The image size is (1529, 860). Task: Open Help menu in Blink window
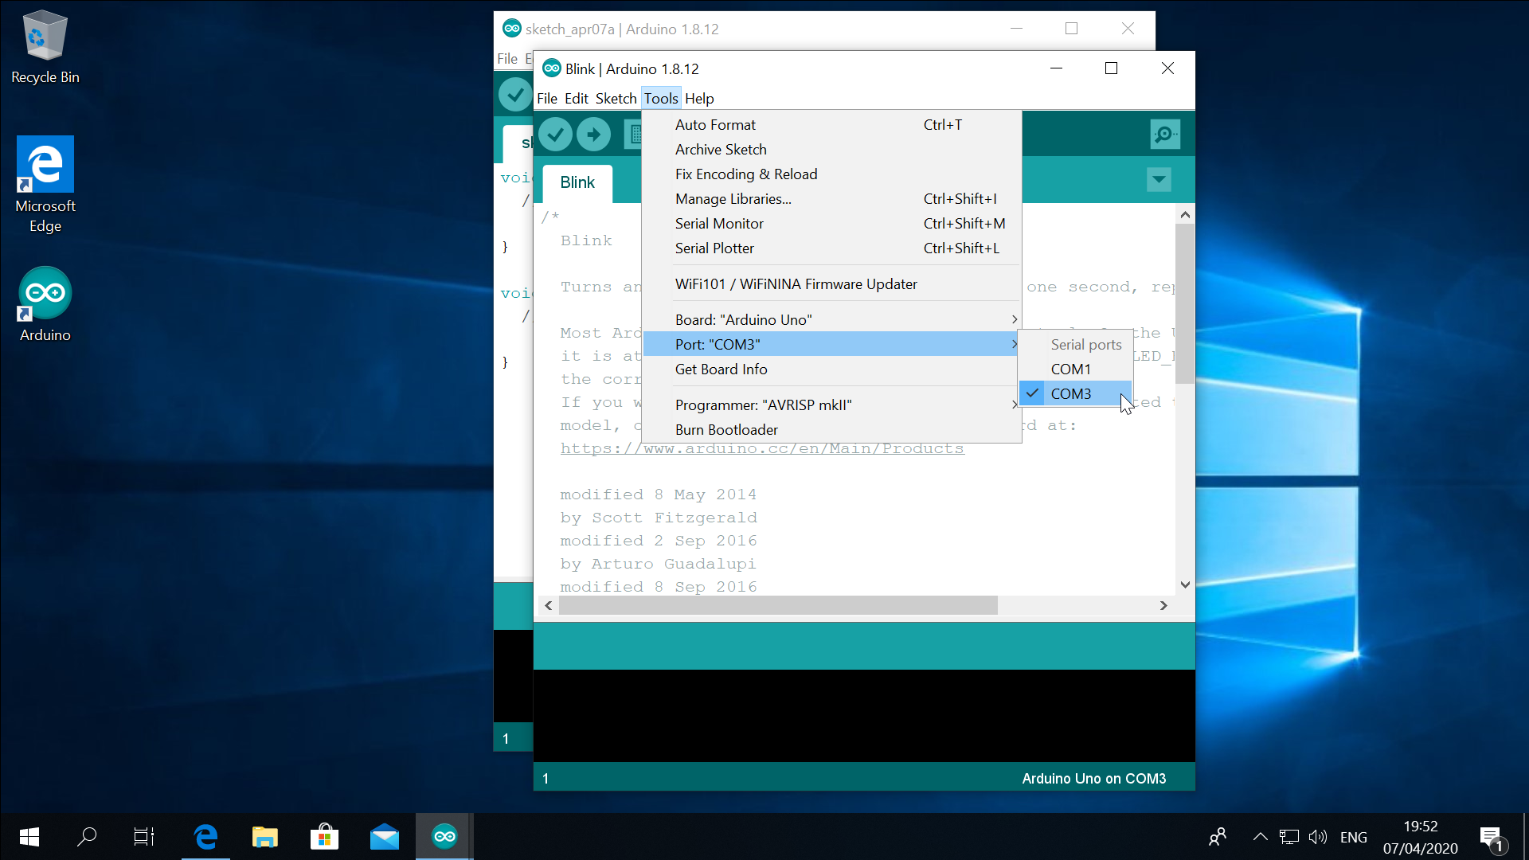tap(699, 99)
